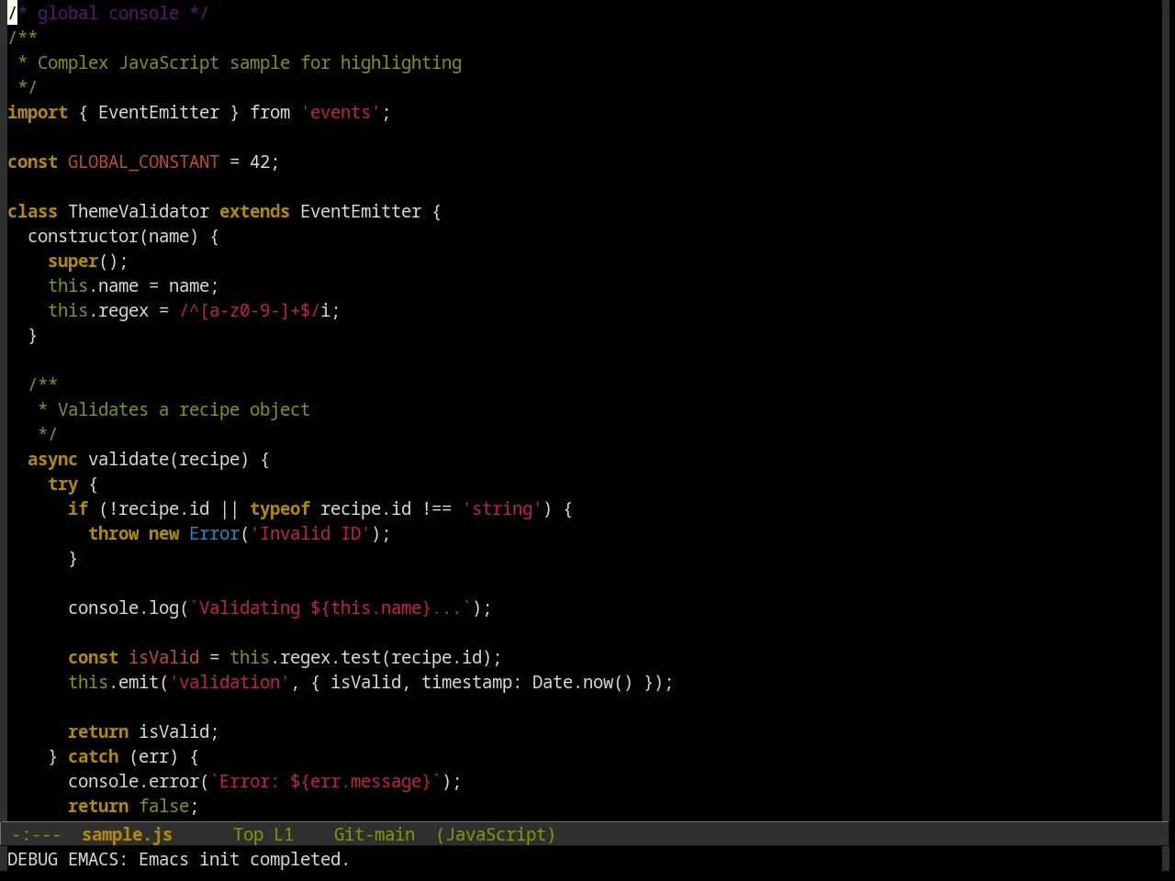Click the 'catch' keyword
Image resolution: width=1175 pixels, height=881 pixels.
tap(93, 756)
